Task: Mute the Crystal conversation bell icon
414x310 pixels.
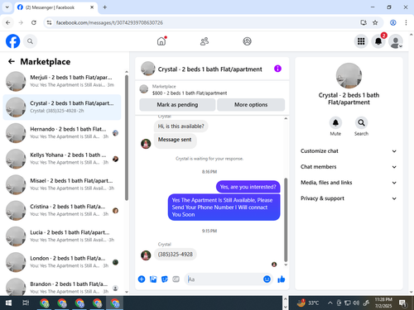Action: (x=335, y=122)
